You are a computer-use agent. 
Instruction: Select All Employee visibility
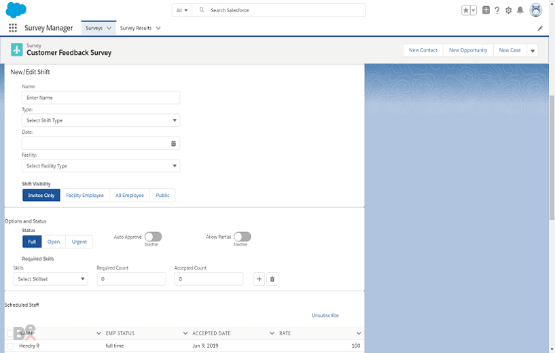pos(130,196)
